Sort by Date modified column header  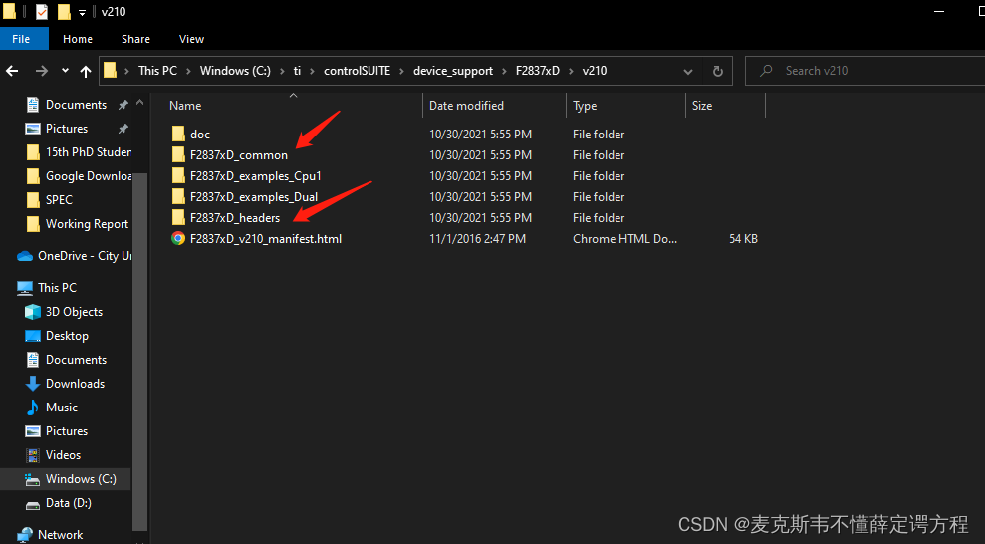click(466, 106)
